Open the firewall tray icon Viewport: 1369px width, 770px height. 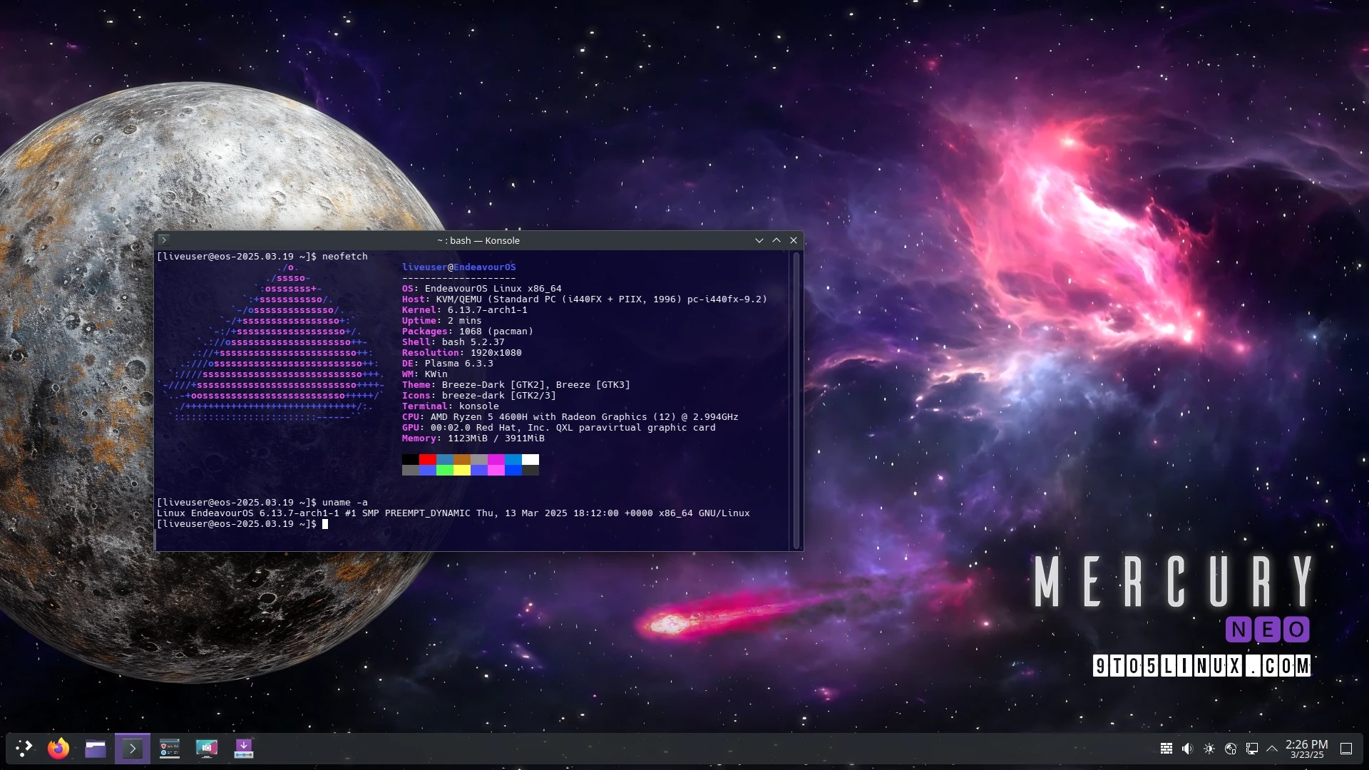click(x=1167, y=749)
